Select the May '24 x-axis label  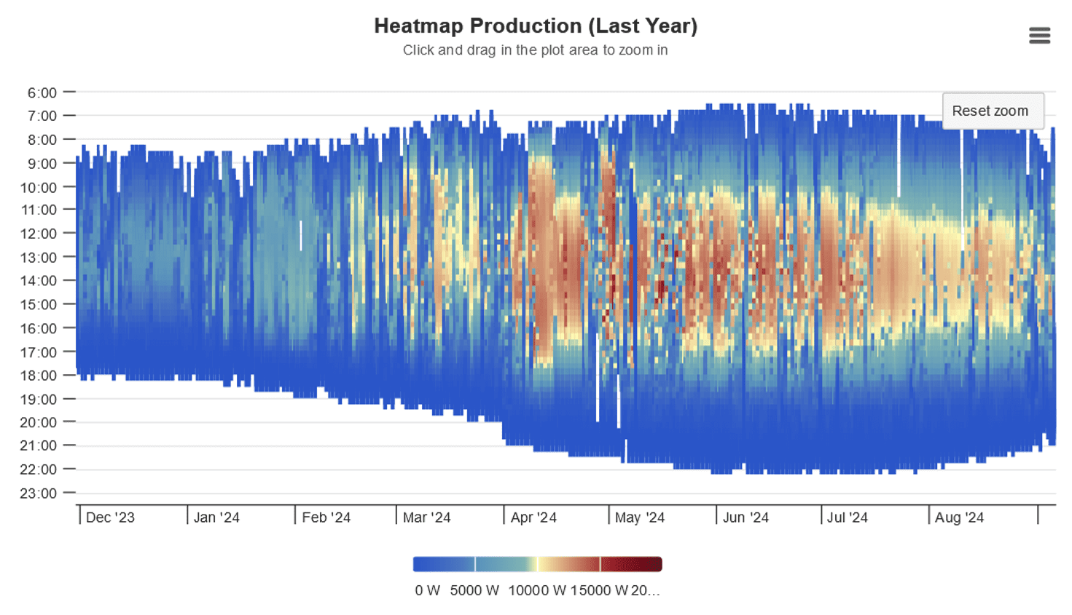[x=640, y=517]
